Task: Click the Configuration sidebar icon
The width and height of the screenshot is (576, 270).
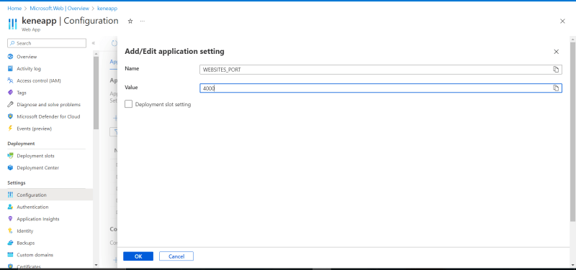Action: coord(10,195)
